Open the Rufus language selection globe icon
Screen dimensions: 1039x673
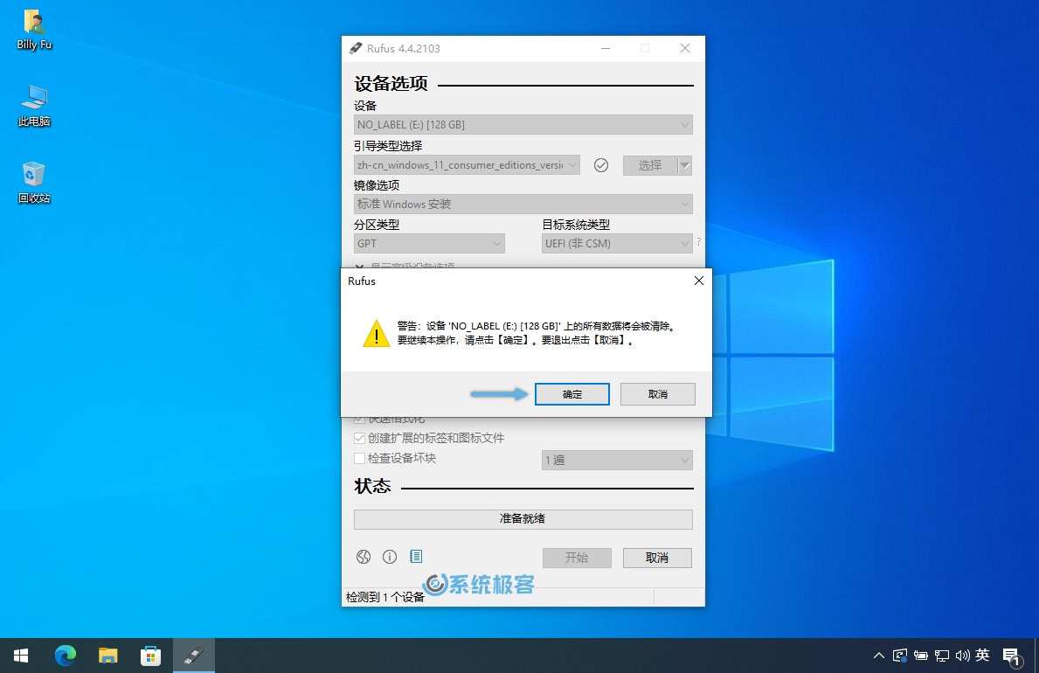364,556
